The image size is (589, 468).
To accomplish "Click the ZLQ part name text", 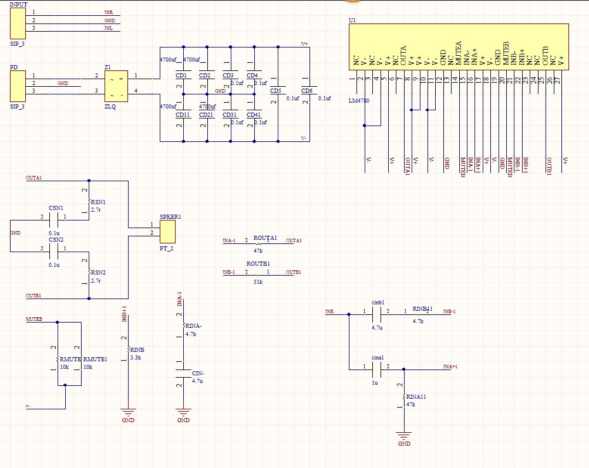I will (110, 107).
